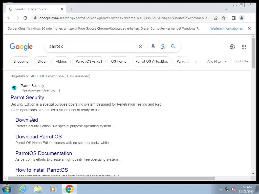Click the muted volume tray icon
Viewport: 259px width, 194px height.
pos(233,189)
